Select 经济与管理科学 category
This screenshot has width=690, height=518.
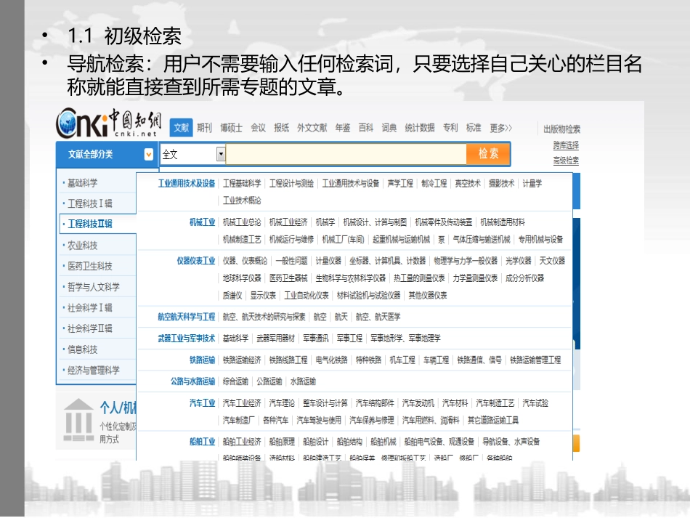94,370
